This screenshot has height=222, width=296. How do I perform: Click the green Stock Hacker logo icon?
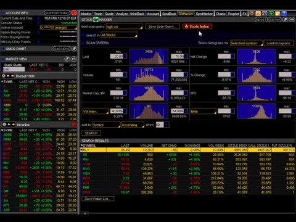coord(96,20)
